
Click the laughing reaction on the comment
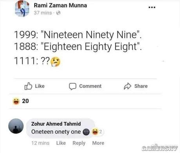[95, 132]
